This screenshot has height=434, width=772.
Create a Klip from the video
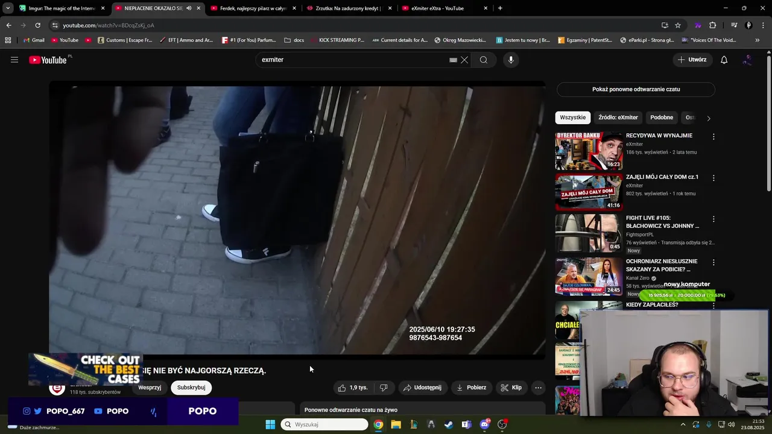coord(511,388)
